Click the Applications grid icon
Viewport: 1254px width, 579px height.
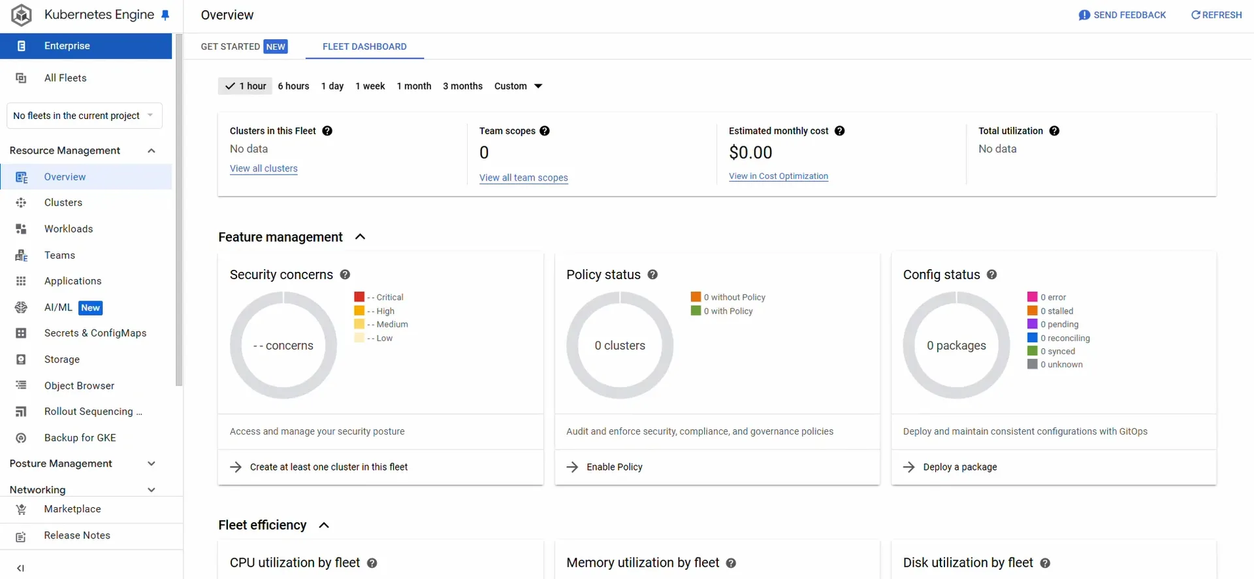click(x=21, y=281)
